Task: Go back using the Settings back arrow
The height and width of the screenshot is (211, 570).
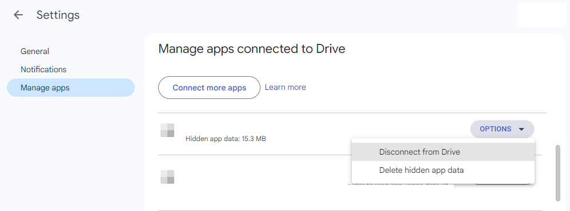Action: tap(18, 15)
